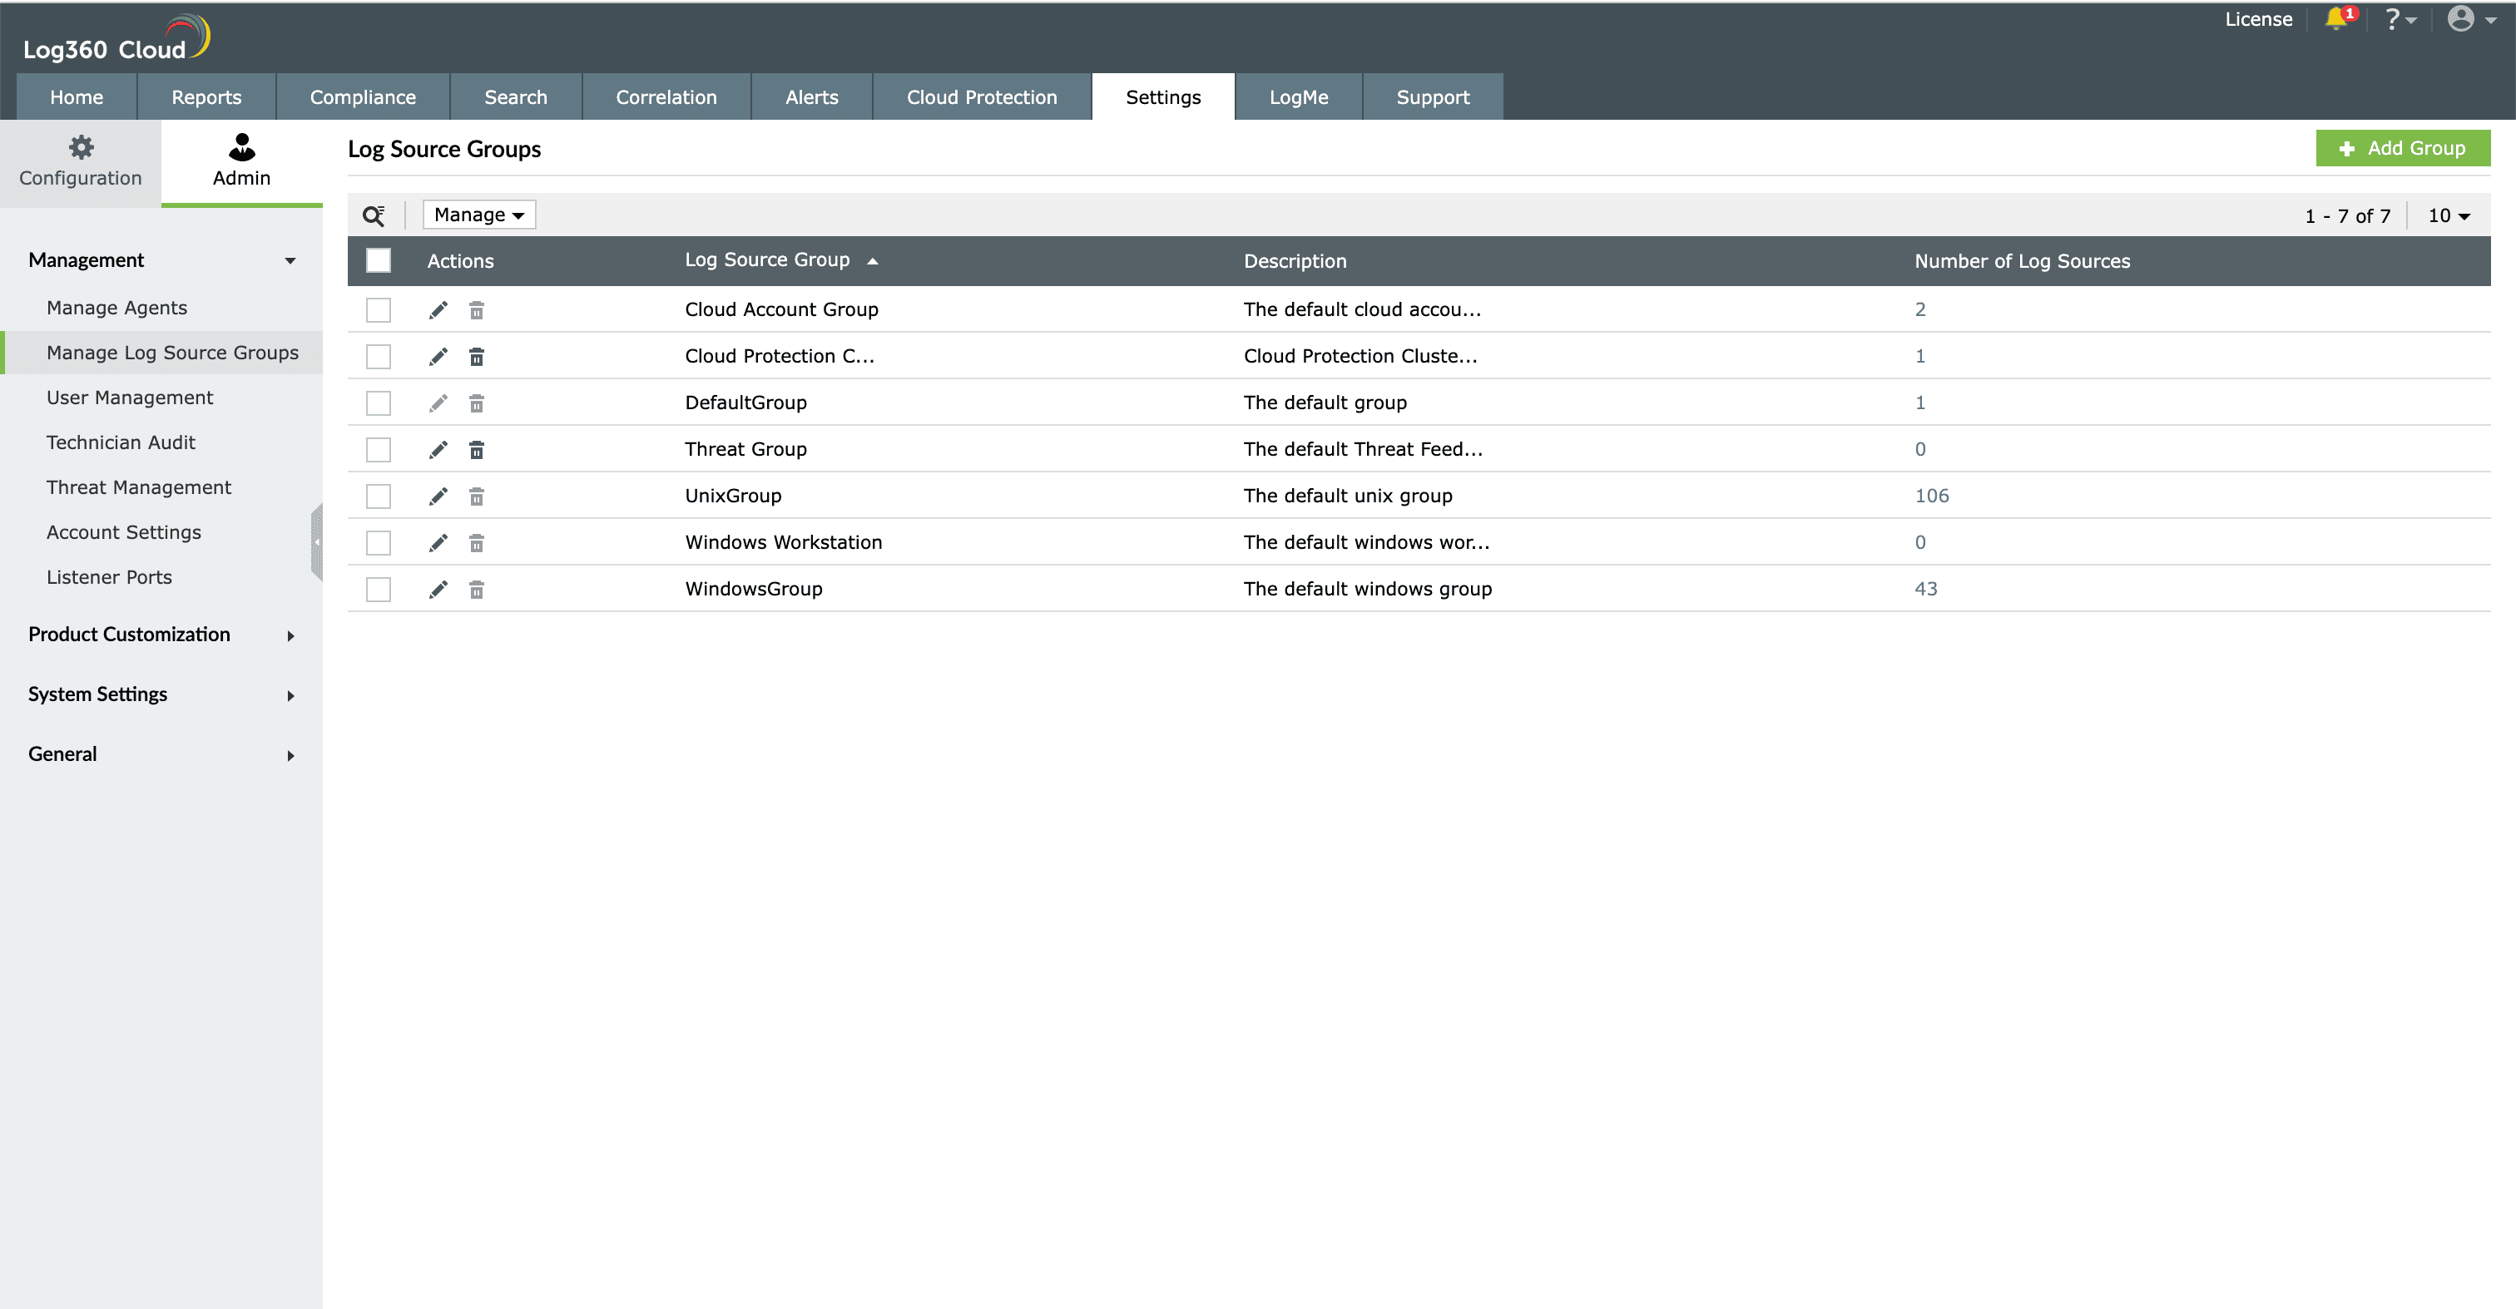2516x1309 pixels.
Task: Edit the Cloud Protection C... group
Action: click(438, 356)
